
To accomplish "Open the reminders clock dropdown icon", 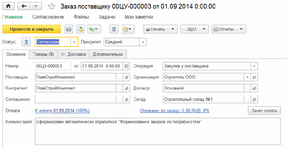I will pyautogui.click(x=128, y=29).
